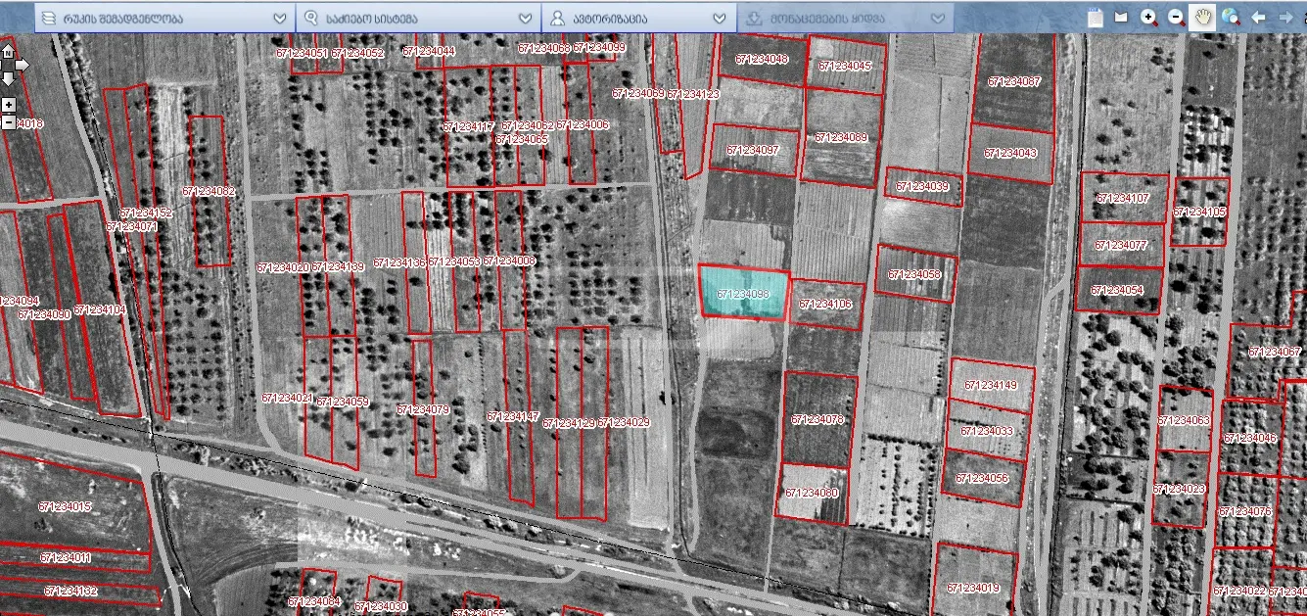Viewport: 1307px width, 616px height.
Task: Click the envelope mail icon
Action: tap(1121, 17)
